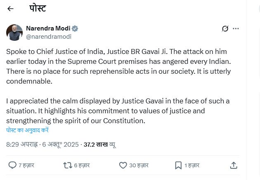
Task: Like the post with the heart
Action: pos(123,165)
